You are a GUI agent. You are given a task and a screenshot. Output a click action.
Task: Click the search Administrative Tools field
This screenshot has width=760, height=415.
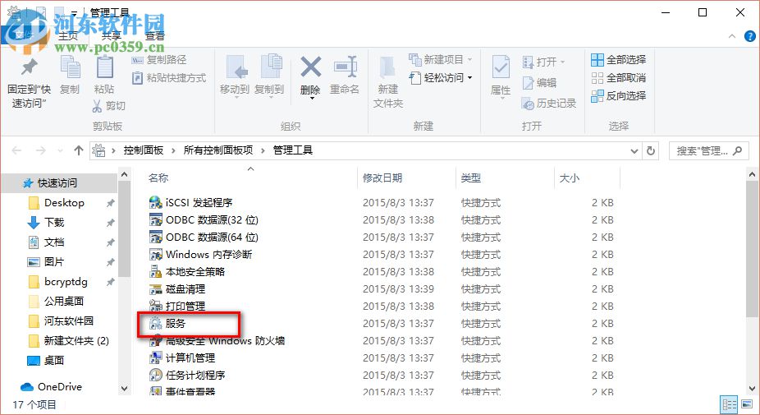click(709, 151)
